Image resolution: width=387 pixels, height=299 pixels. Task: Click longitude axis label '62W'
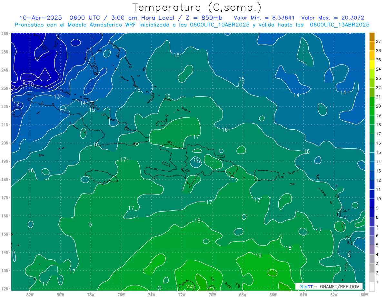334,294
